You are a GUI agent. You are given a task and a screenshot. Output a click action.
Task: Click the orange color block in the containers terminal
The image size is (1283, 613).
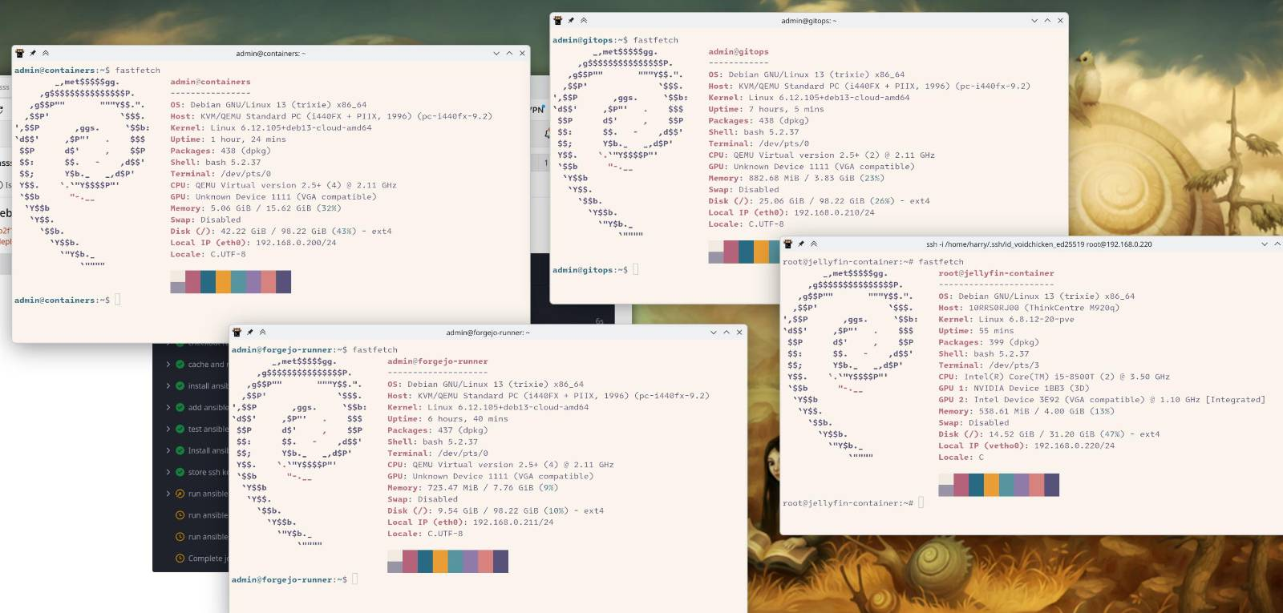coord(223,282)
